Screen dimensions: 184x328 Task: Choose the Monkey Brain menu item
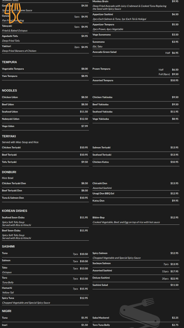coord(100,2)
